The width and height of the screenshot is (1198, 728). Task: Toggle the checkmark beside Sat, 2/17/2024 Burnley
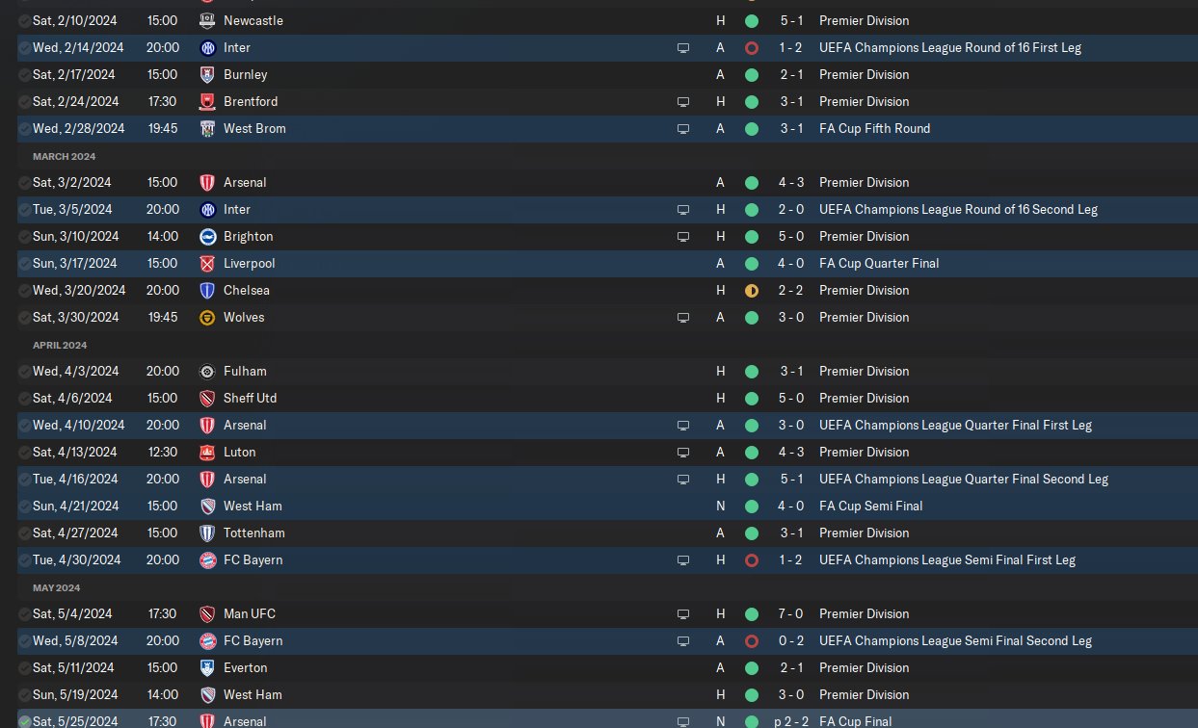24,74
